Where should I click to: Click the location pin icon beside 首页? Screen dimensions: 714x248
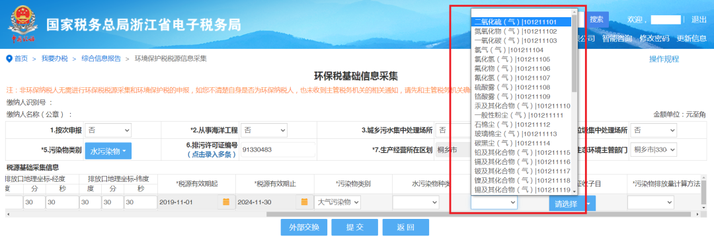click(x=9, y=58)
